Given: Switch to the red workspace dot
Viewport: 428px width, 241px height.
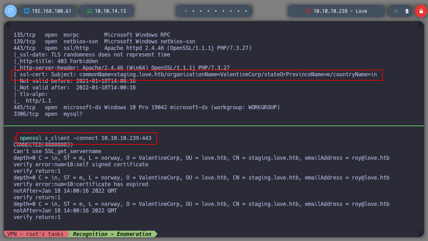Looking at the screenshot, I should [x=178, y=11].
